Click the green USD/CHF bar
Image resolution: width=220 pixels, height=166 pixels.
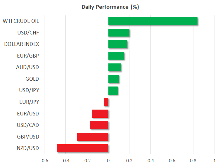[x=119, y=33]
